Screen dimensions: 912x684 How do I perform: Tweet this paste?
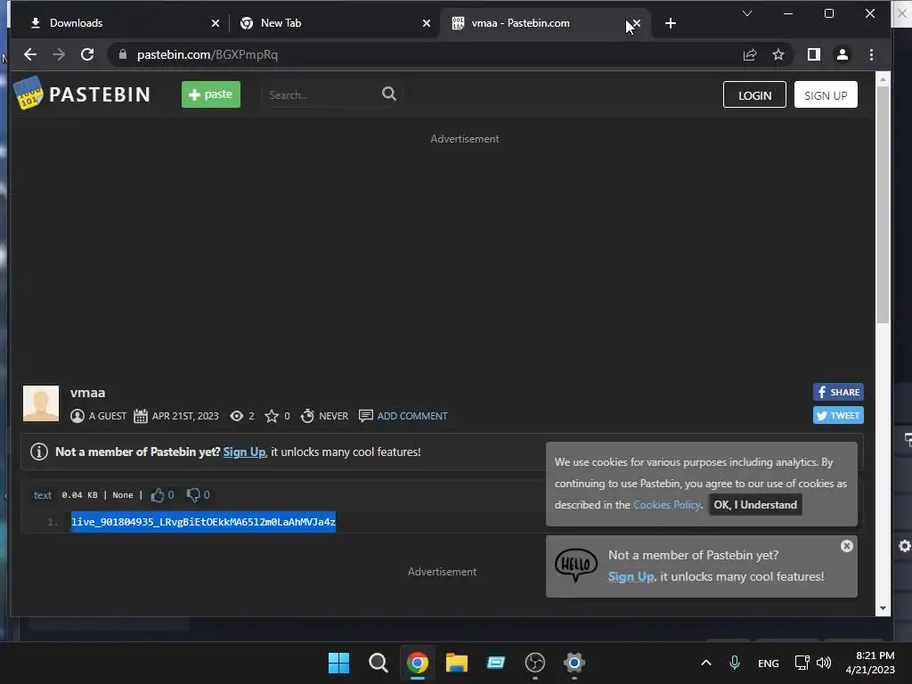tap(838, 415)
